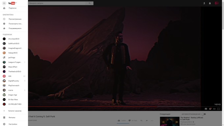Click the upload video icon
Viewport: 224px width, 126px height.
tap(204, 3)
